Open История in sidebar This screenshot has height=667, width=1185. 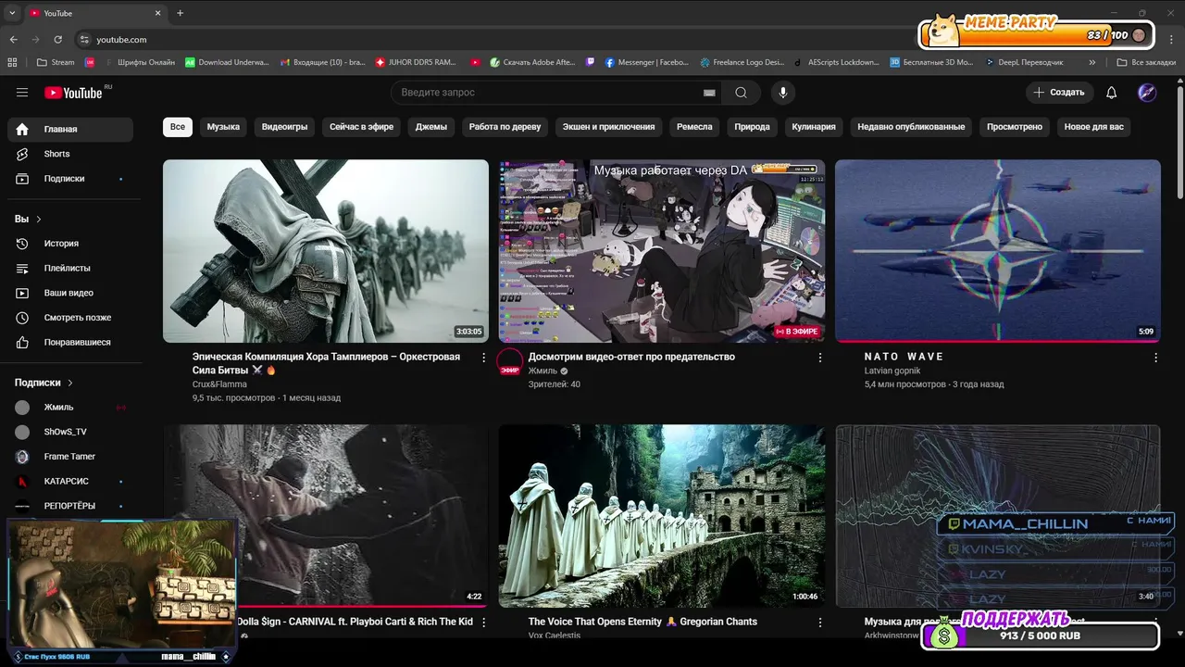pyautogui.click(x=70, y=244)
